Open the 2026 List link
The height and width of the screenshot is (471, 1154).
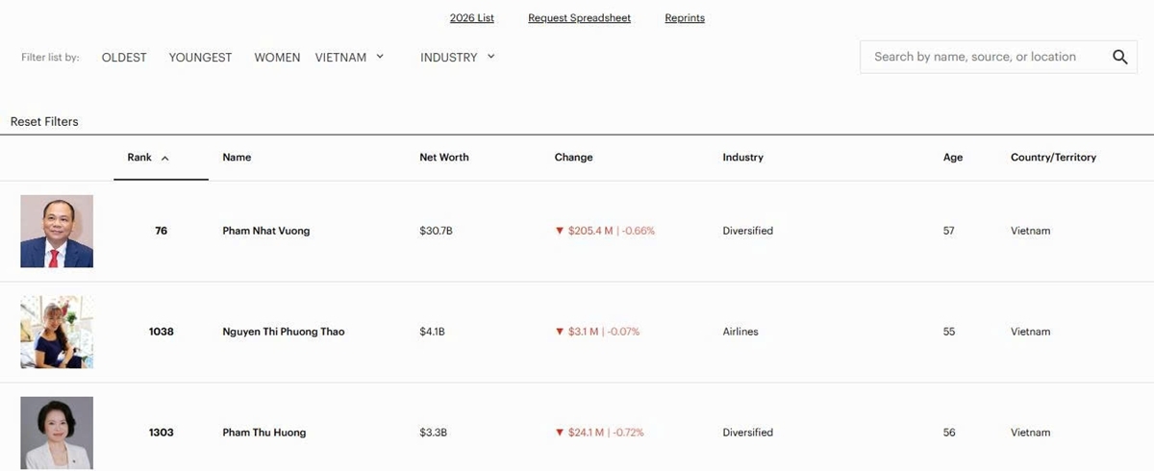471,18
